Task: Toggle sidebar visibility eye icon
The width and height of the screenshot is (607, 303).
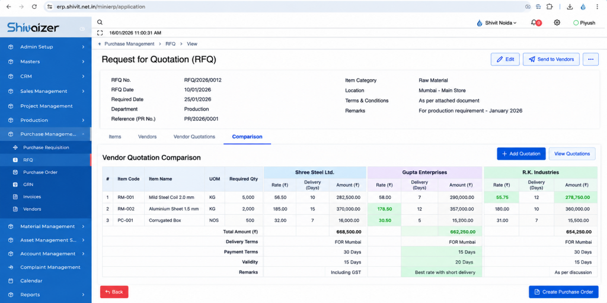Action: [82, 29]
